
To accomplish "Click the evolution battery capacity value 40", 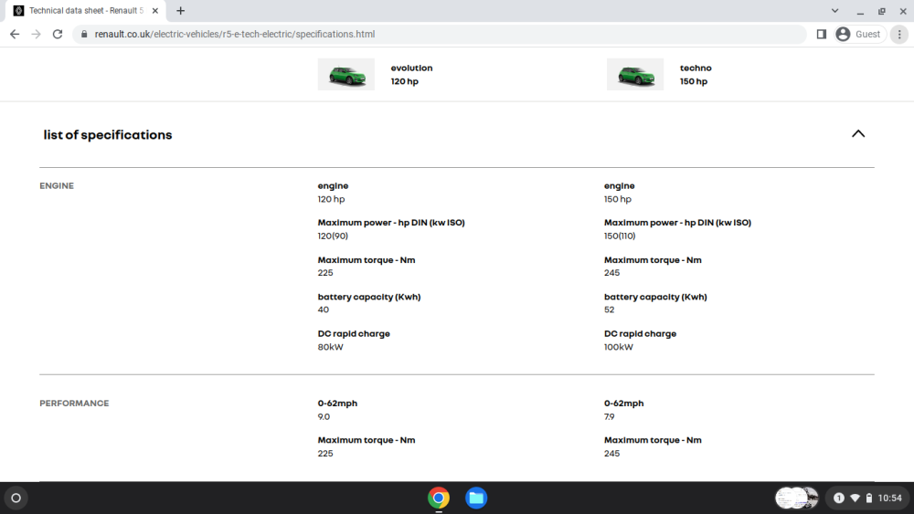I will pyautogui.click(x=324, y=309).
